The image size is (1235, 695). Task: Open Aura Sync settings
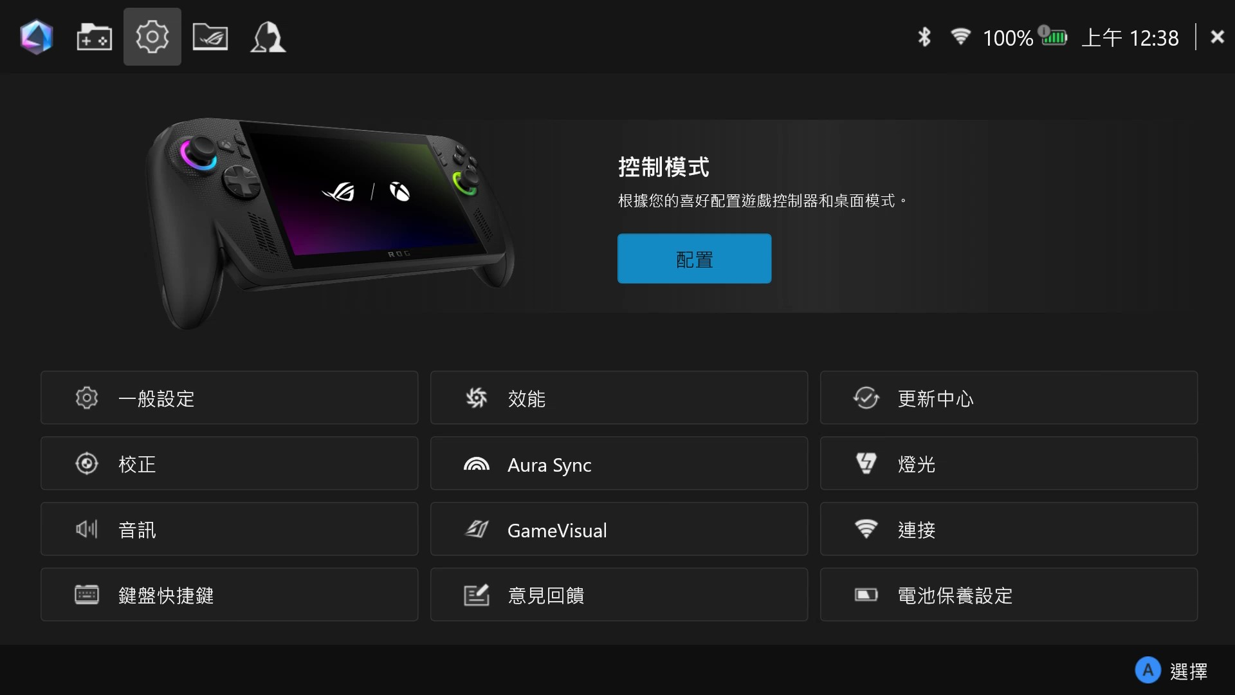[619, 463]
